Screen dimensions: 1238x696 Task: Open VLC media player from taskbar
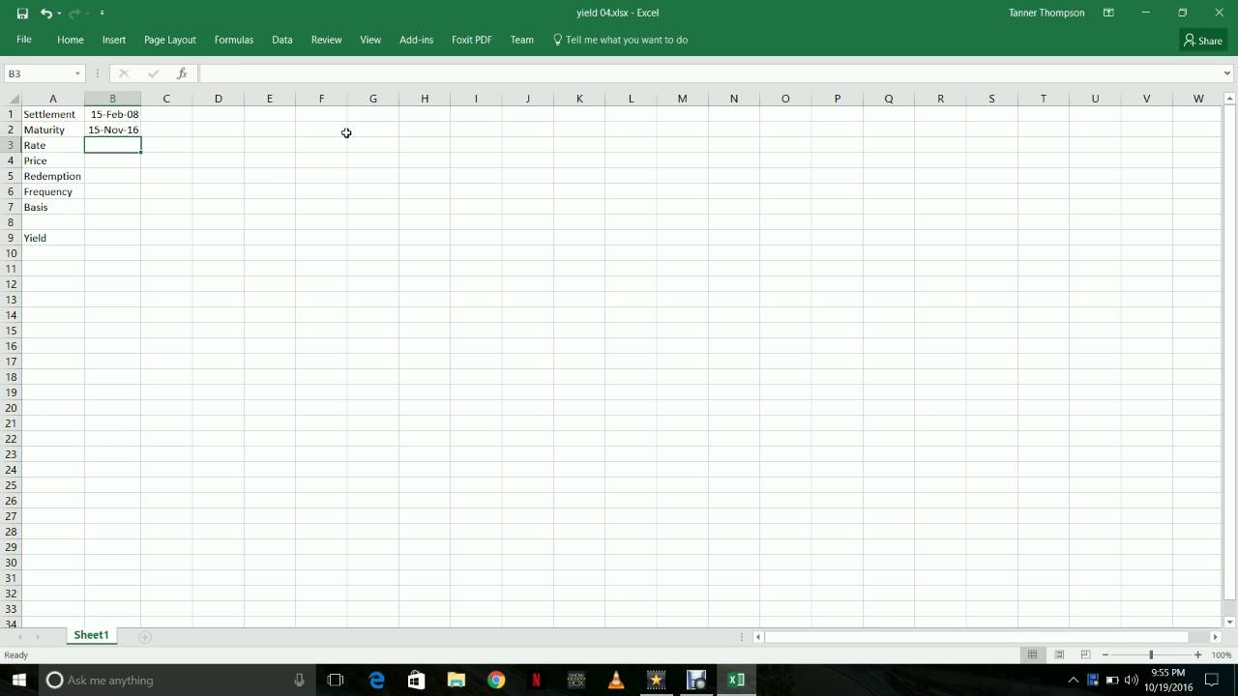coord(616,680)
